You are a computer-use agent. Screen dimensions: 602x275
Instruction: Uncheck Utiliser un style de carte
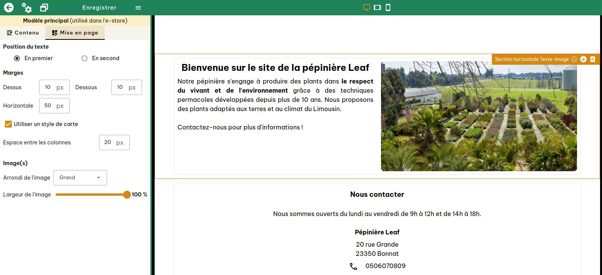pos(8,124)
